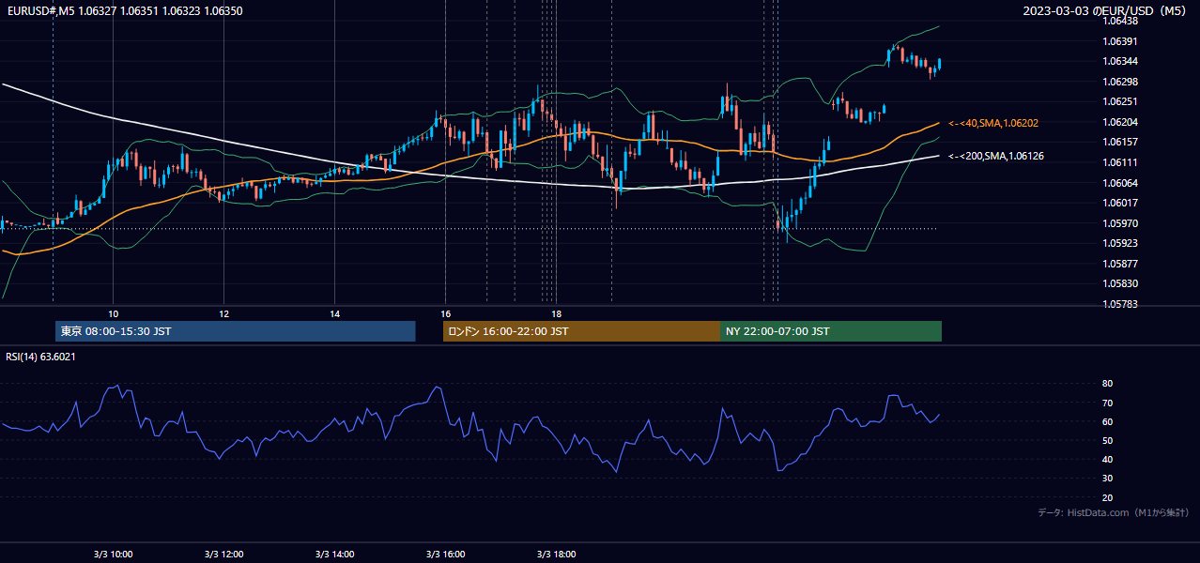Click price axis value 1.06111

coord(1119,162)
